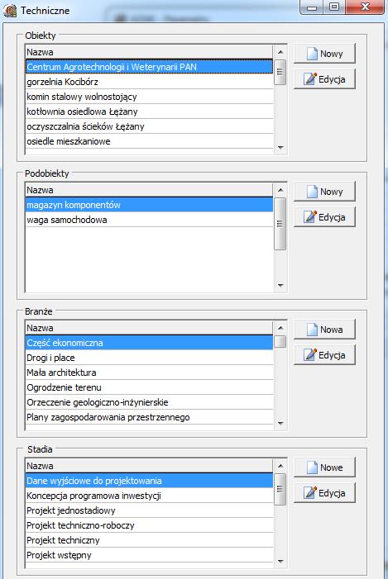Click the Nowy icon in Obiekty section

click(312, 54)
